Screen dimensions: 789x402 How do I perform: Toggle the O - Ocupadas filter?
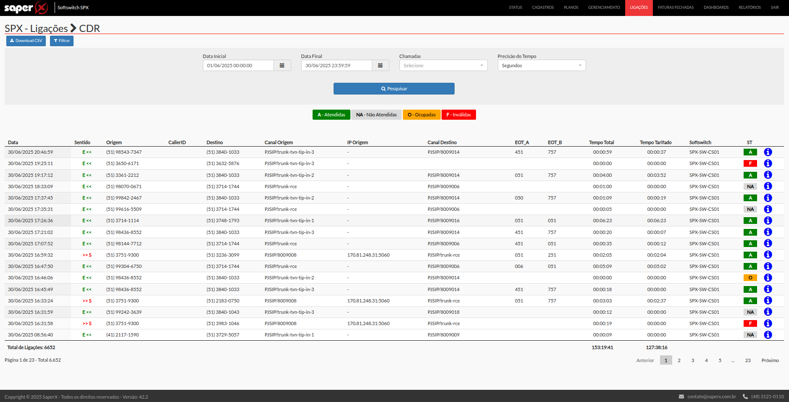[421, 115]
